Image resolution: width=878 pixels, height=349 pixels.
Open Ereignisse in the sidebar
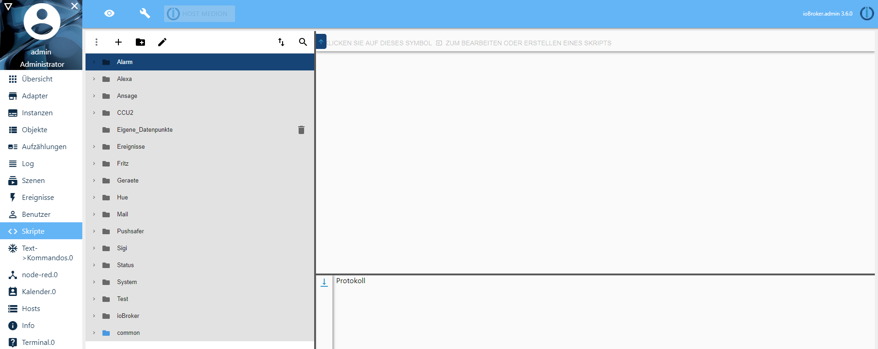click(41, 198)
